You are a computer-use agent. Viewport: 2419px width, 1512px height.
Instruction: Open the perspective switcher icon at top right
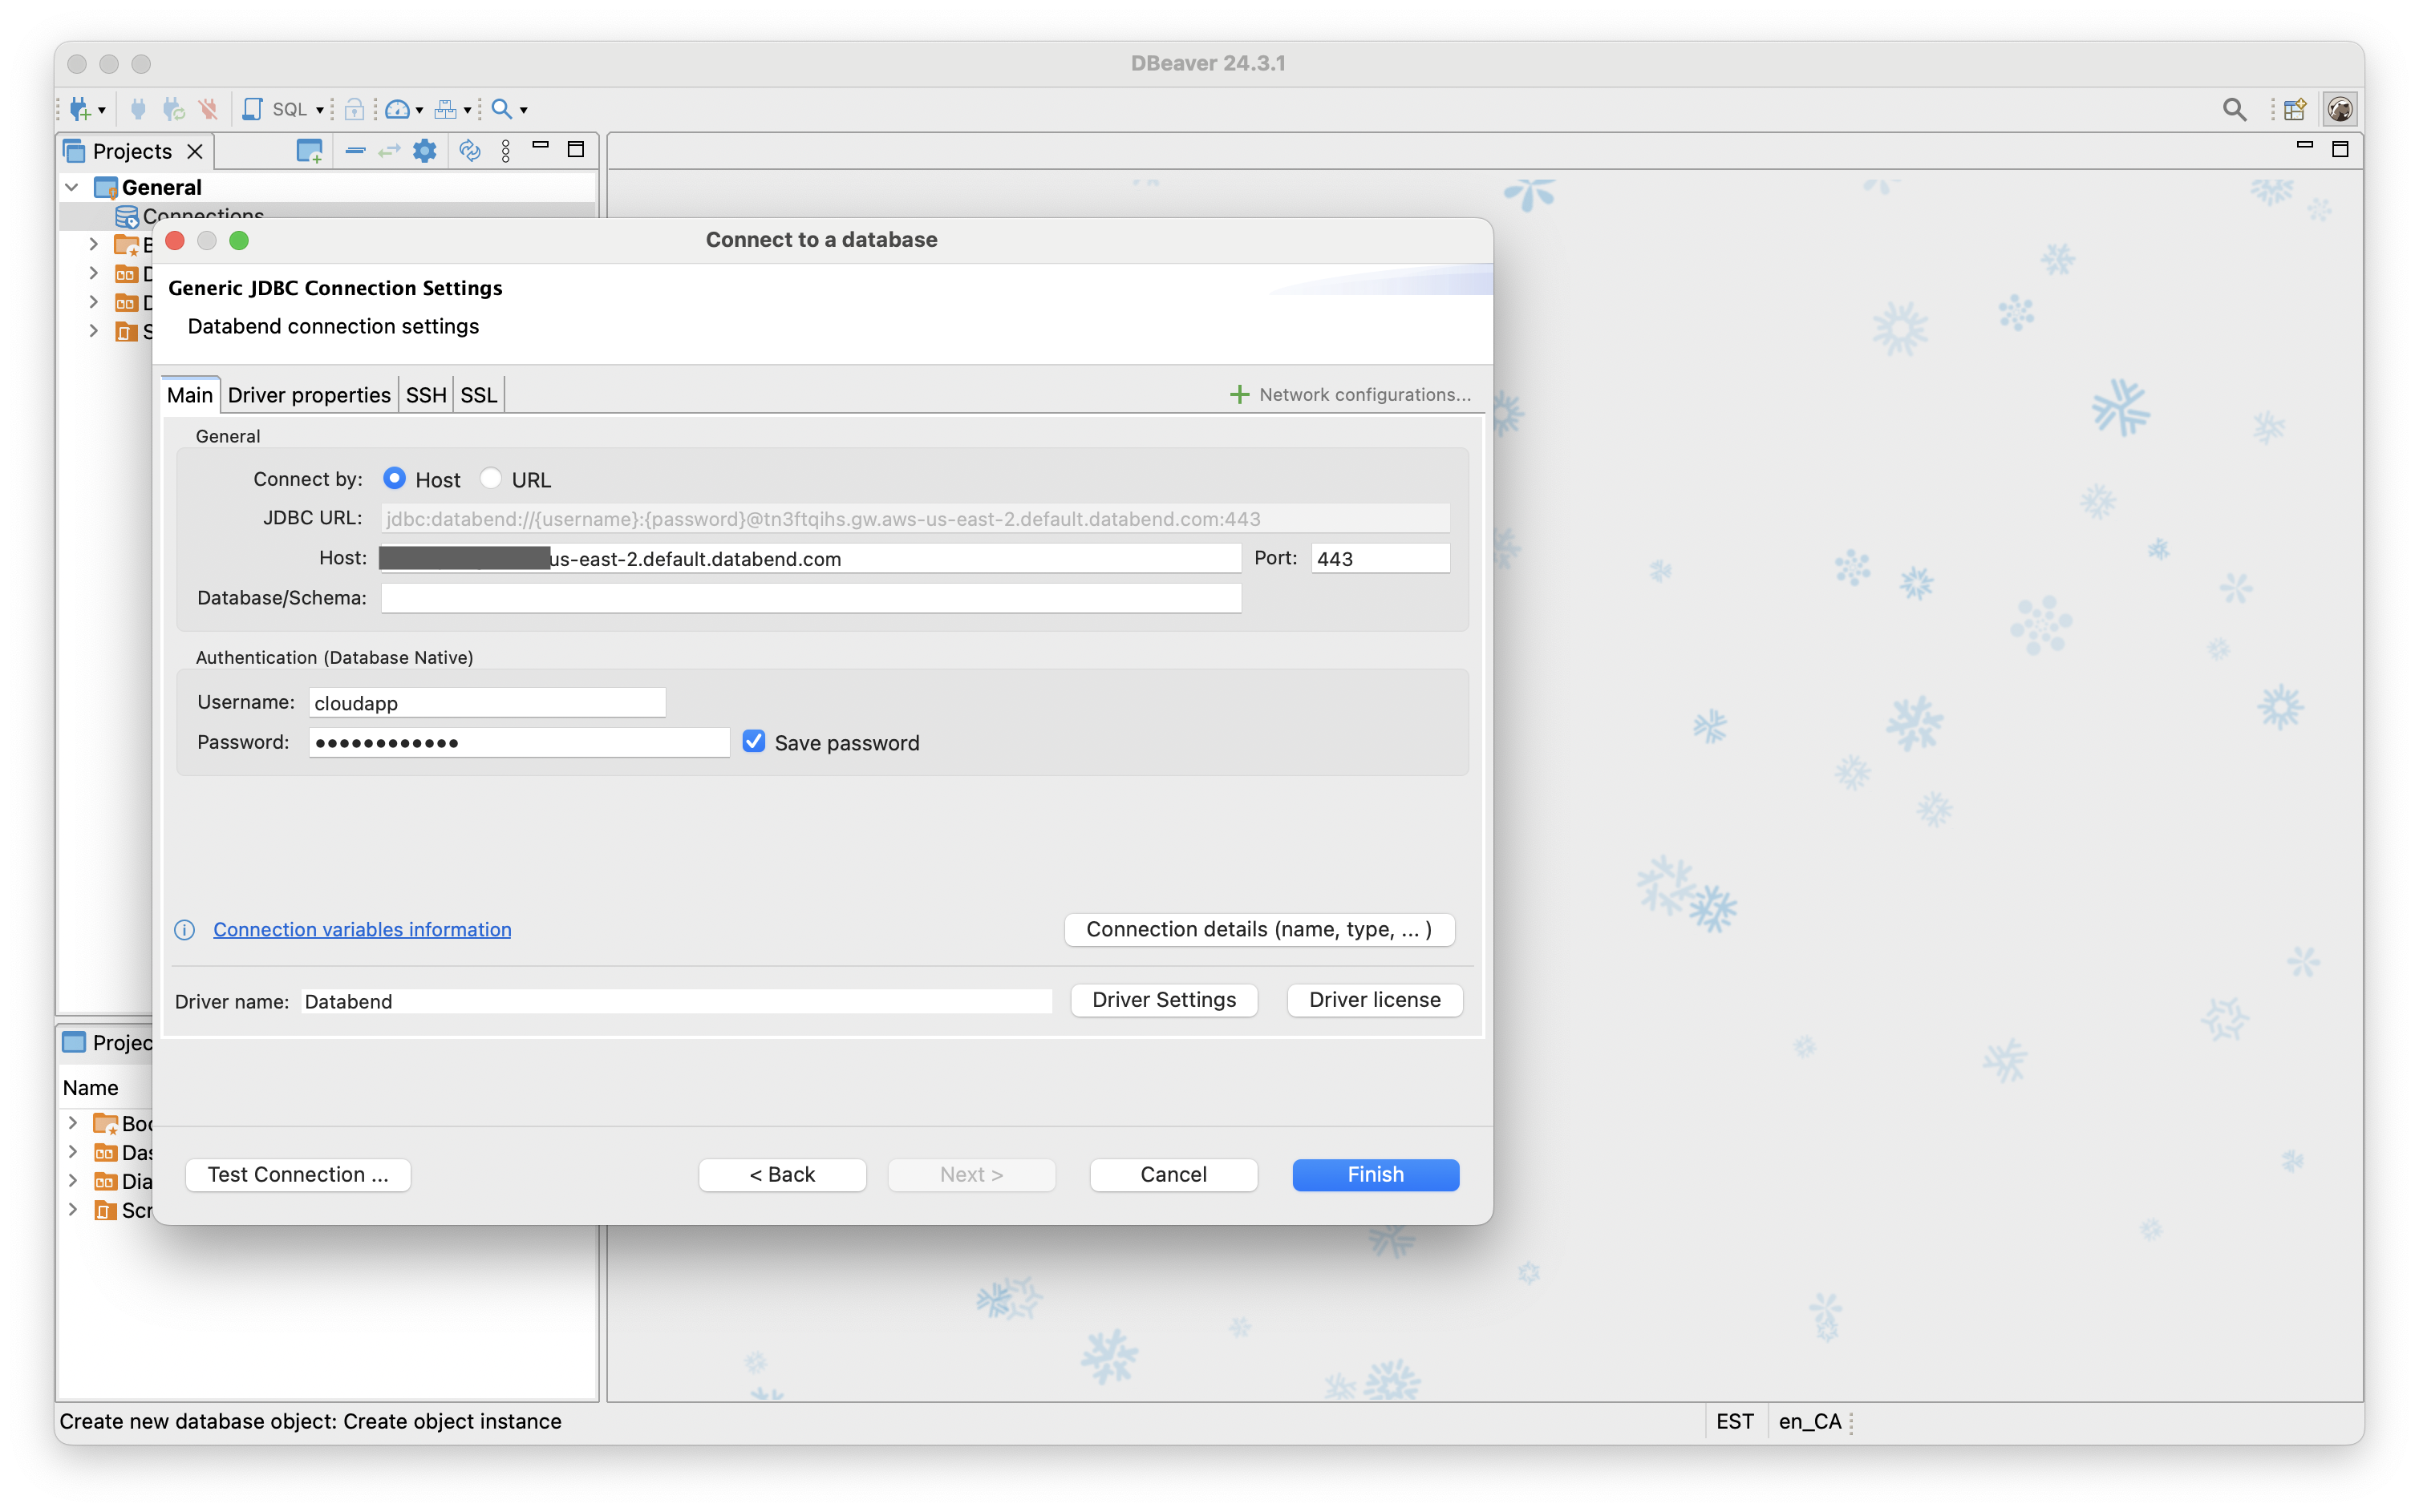[x=2295, y=109]
